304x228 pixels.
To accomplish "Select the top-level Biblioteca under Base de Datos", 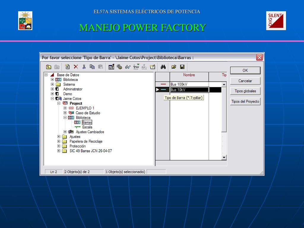I will click(70, 80).
